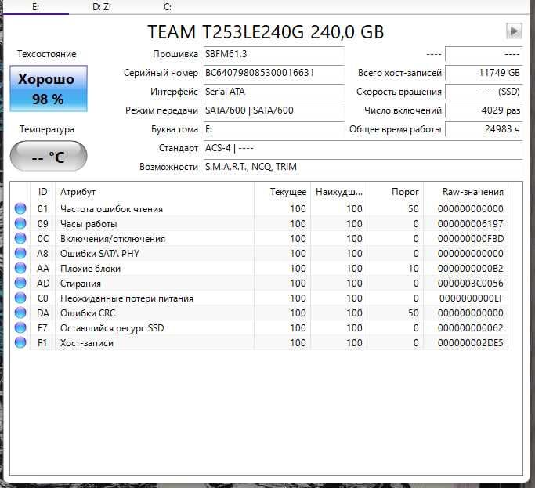Click the Порог column header
The height and width of the screenshot is (488, 535).
point(395,192)
